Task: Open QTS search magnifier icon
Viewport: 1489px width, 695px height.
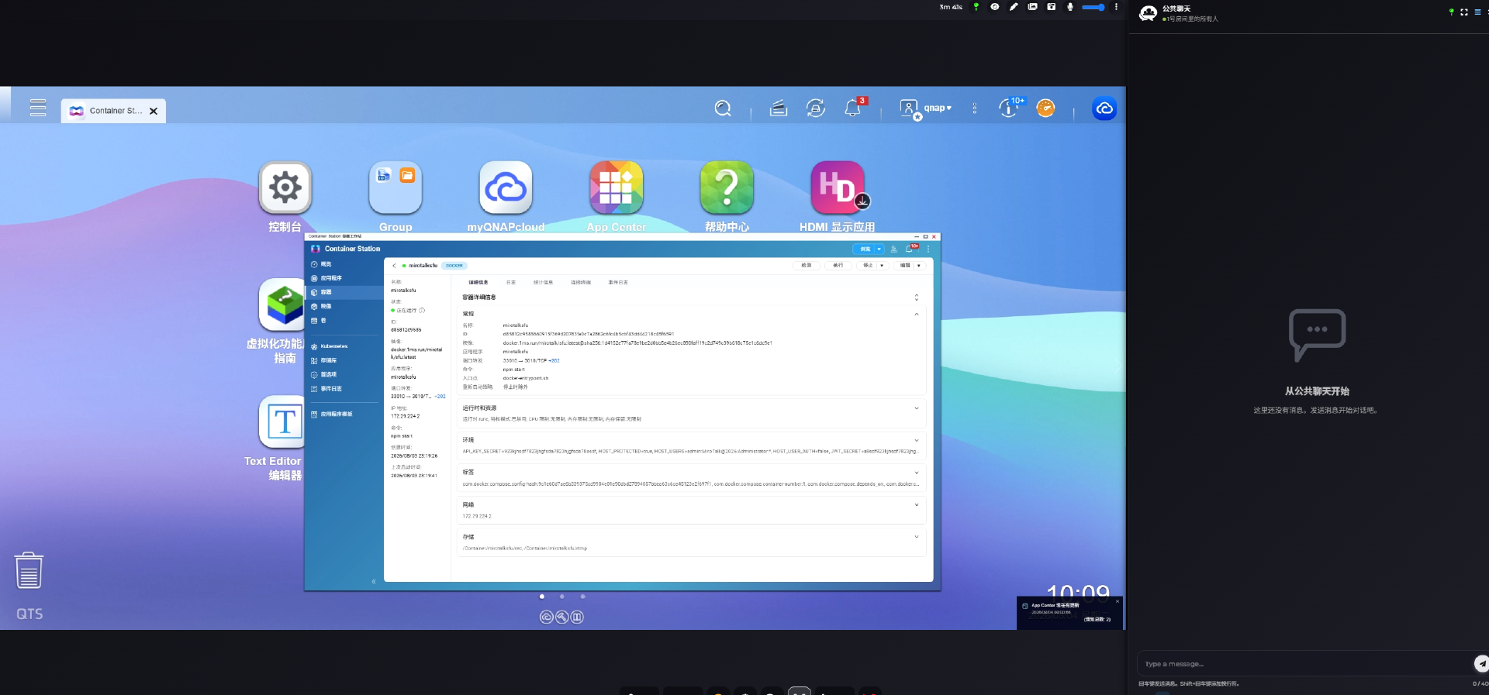Action: click(723, 108)
